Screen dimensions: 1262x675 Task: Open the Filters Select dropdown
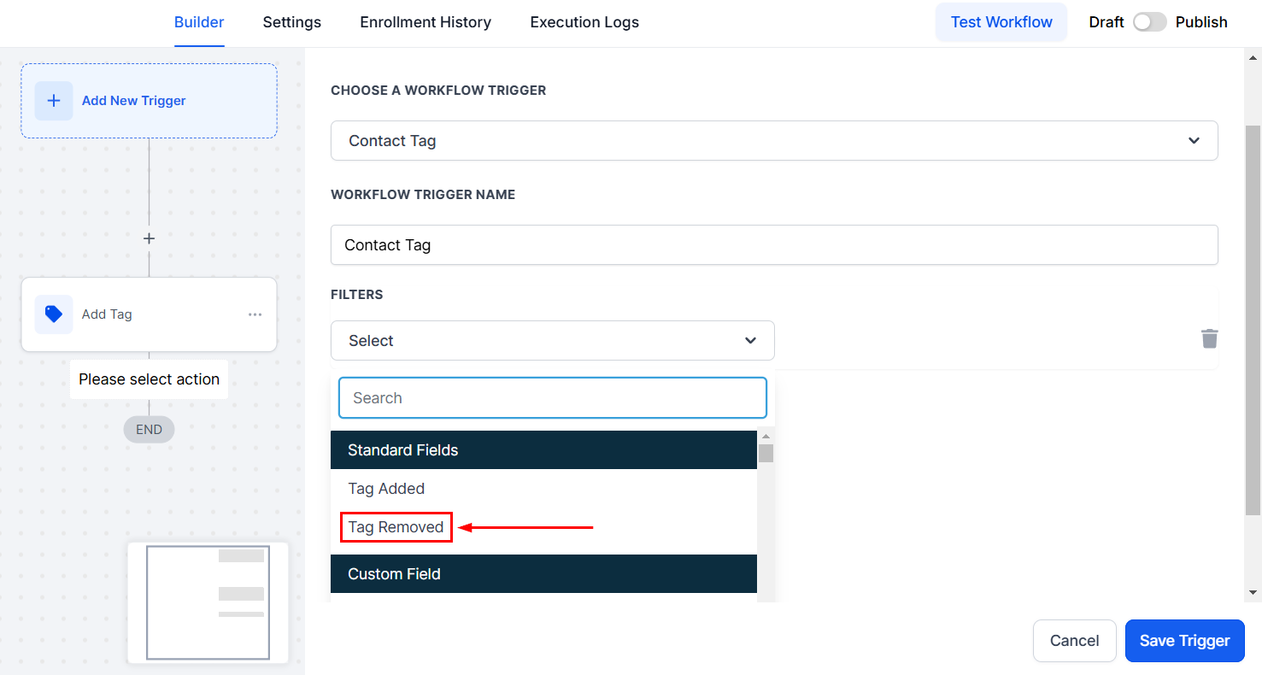(x=553, y=341)
